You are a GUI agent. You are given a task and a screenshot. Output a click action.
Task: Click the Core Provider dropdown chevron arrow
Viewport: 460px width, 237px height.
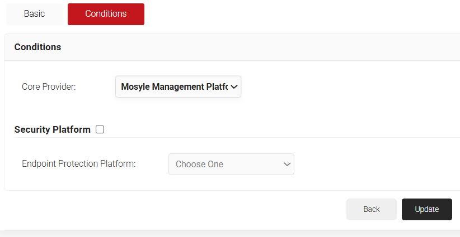pyautogui.click(x=234, y=87)
